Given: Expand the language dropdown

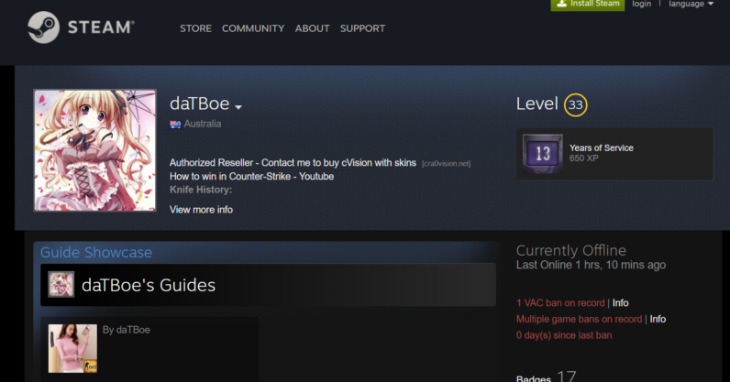Looking at the screenshot, I should click(x=691, y=4).
